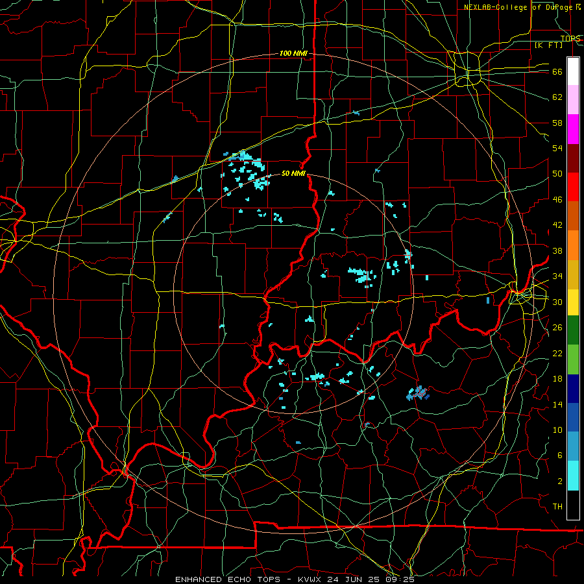Click the 'TOPS' legend title
584x584 pixels.
click(570, 39)
